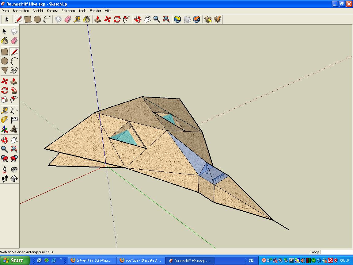Pick the Axes tool
This screenshot has height=265, width=353.
(5, 129)
